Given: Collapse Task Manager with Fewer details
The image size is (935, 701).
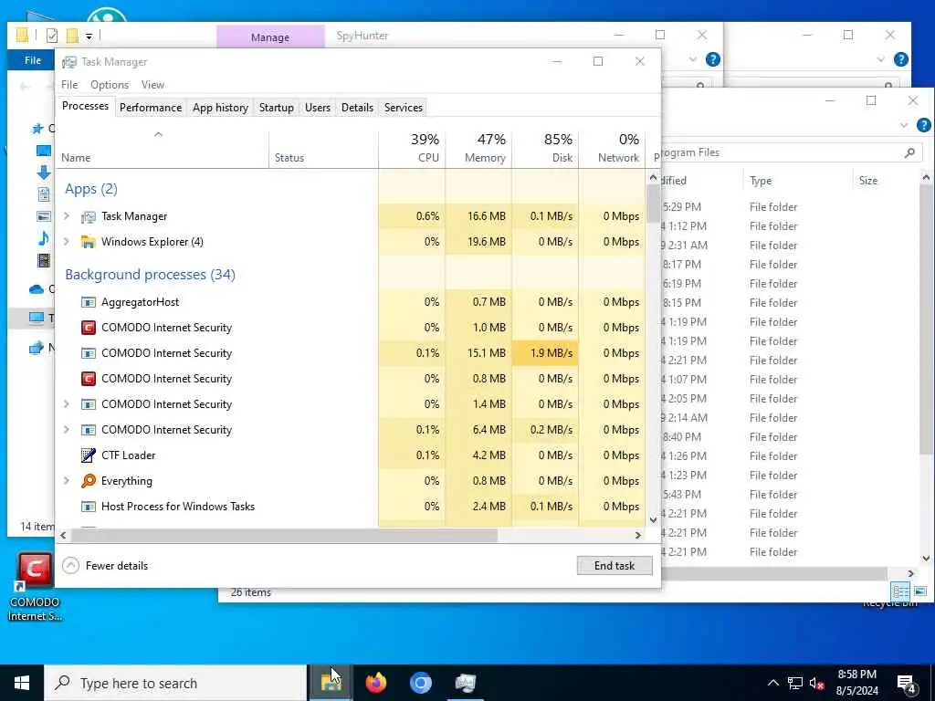Looking at the screenshot, I should 106,566.
